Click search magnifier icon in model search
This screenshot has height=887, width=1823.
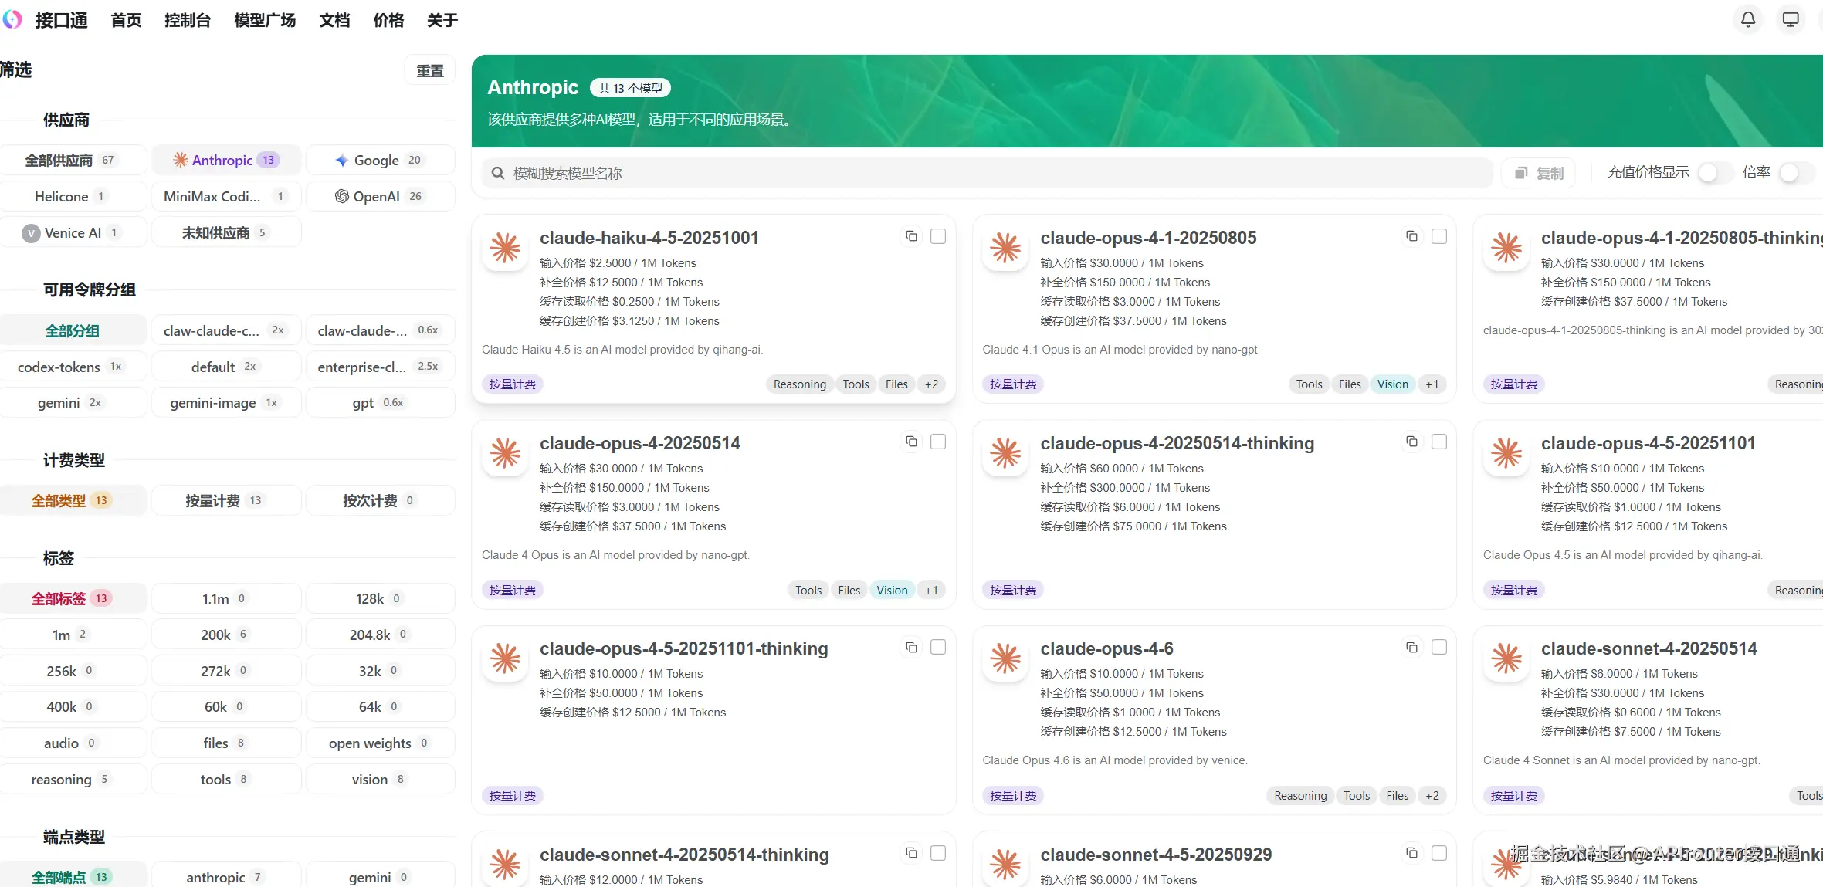pyautogui.click(x=498, y=173)
